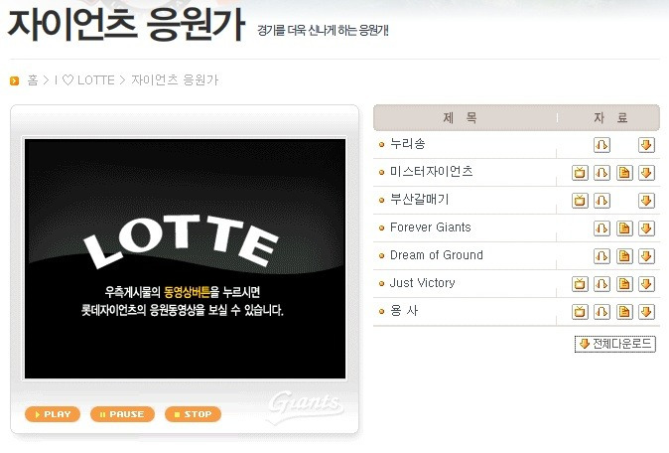The image size is (669, 453).
Task: Click the video icon for 부산갈매기
Action: pyautogui.click(x=580, y=201)
